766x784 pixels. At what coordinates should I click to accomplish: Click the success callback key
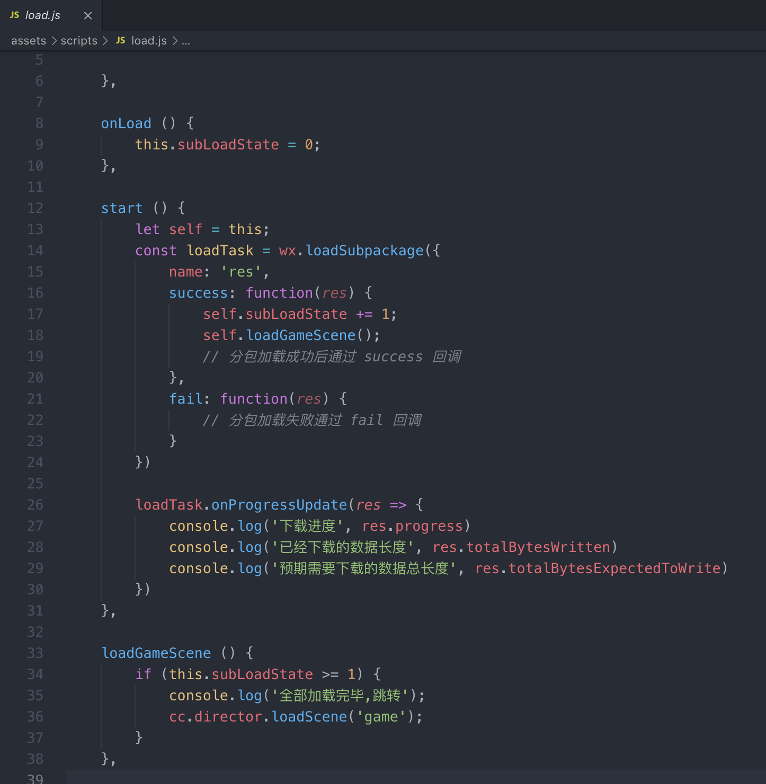point(198,293)
